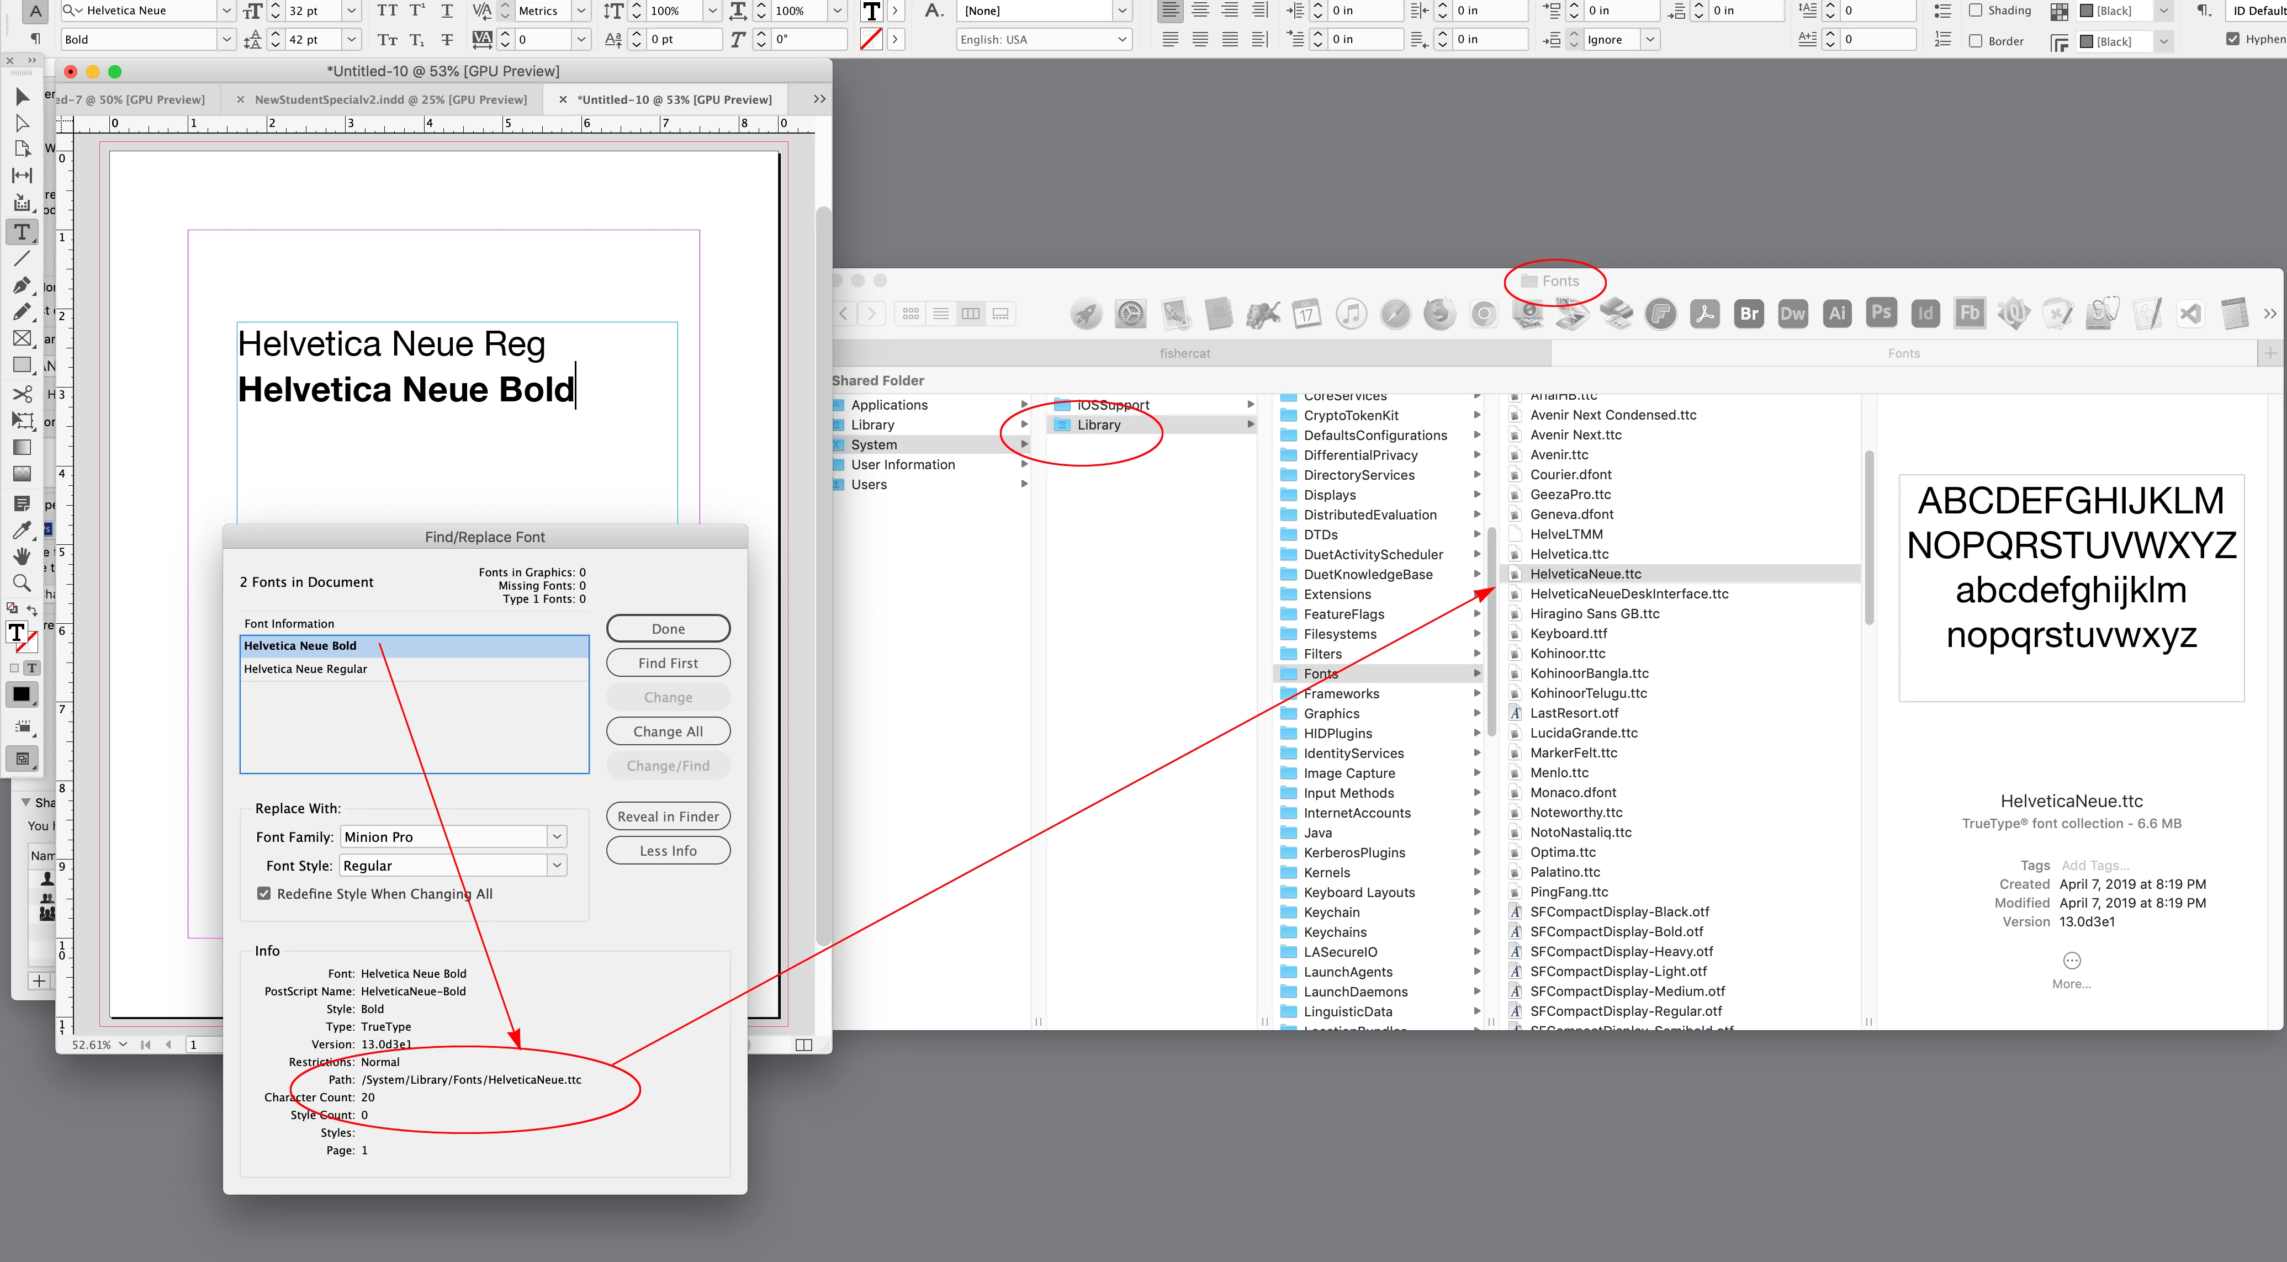Switch to NewStudentSpecialv2.indd document tab
The width and height of the screenshot is (2287, 1262).
(390, 99)
